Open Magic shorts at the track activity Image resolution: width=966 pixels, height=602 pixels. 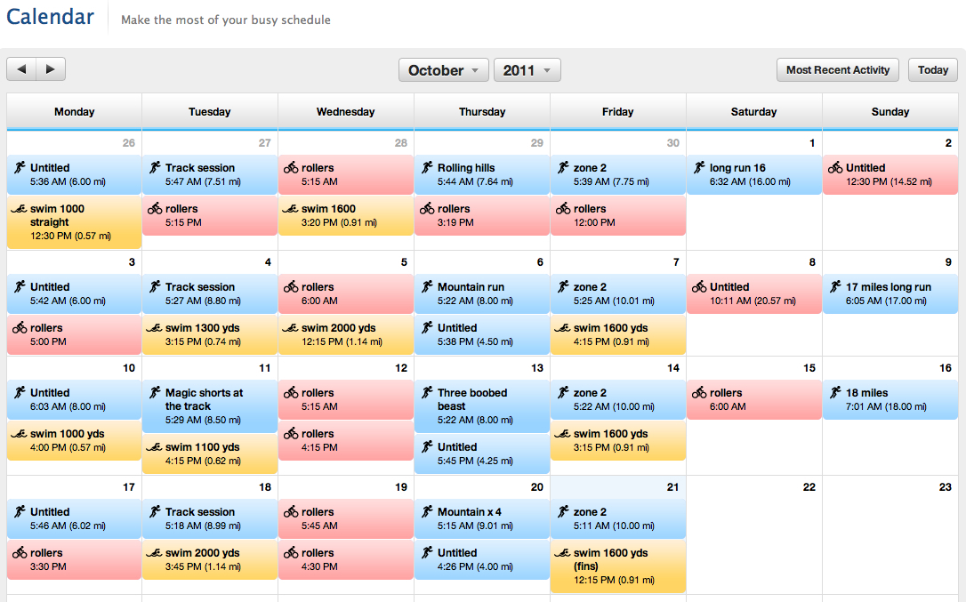click(210, 405)
